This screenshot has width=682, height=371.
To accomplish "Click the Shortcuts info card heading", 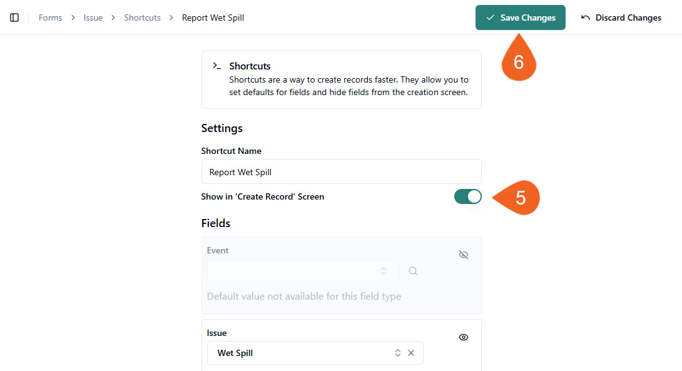I will [250, 66].
